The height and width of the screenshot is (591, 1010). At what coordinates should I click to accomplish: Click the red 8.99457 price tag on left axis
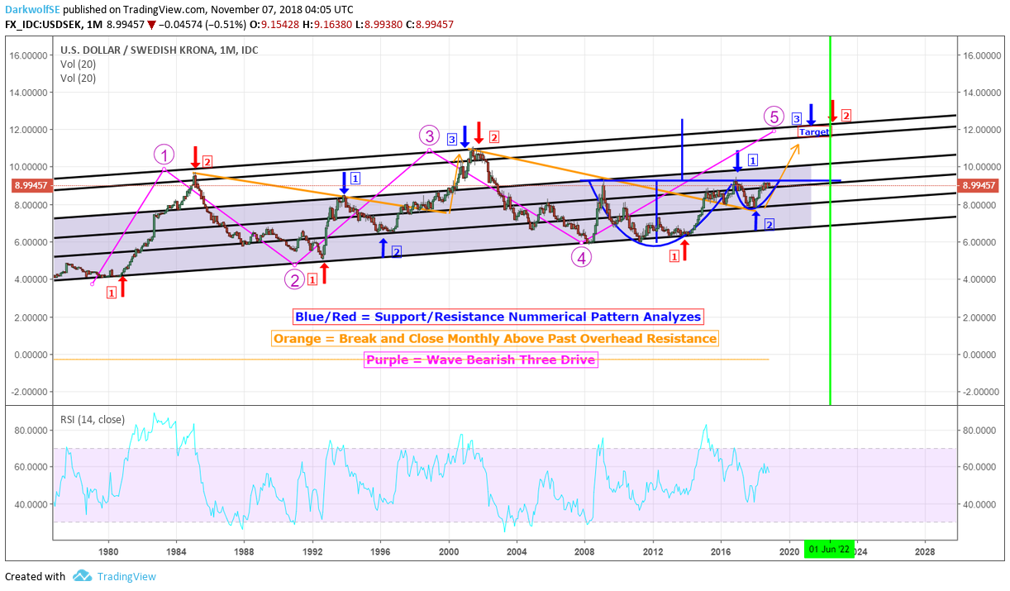coord(33,186)
